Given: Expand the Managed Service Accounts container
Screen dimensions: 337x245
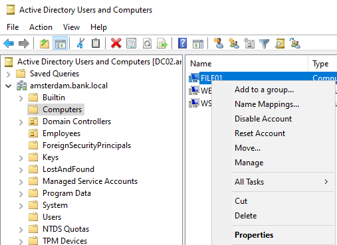Looking at the screenshot, I should point(21,182).
